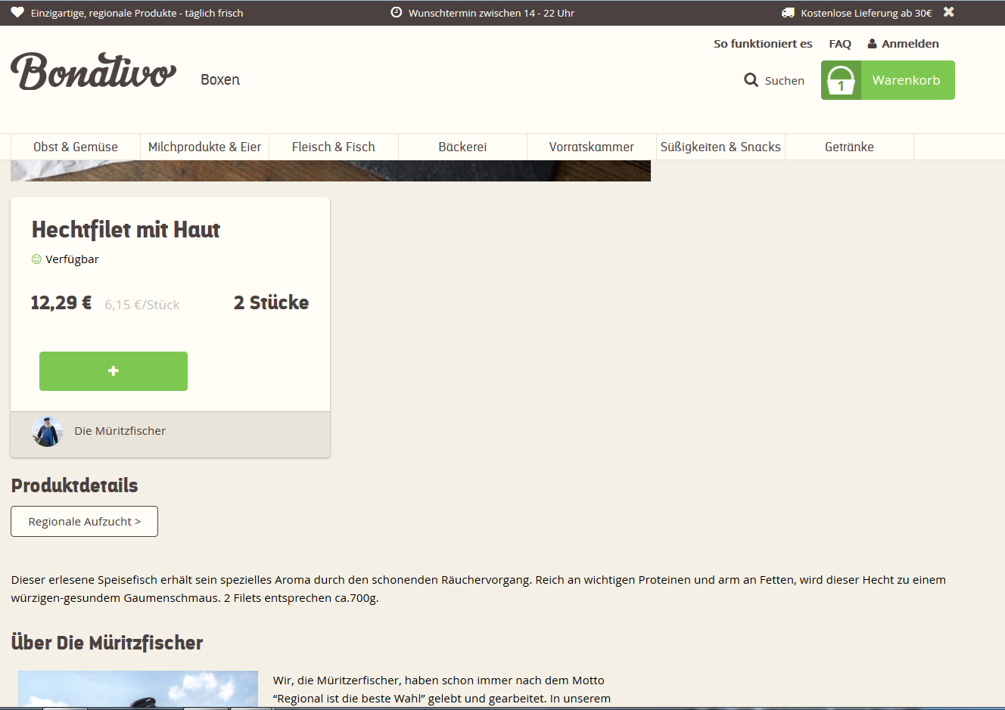Image resolution: width=1005 pixels, height=710 pixels.
Task: Click the Verfügbar availability text
Action: point(72,259)
